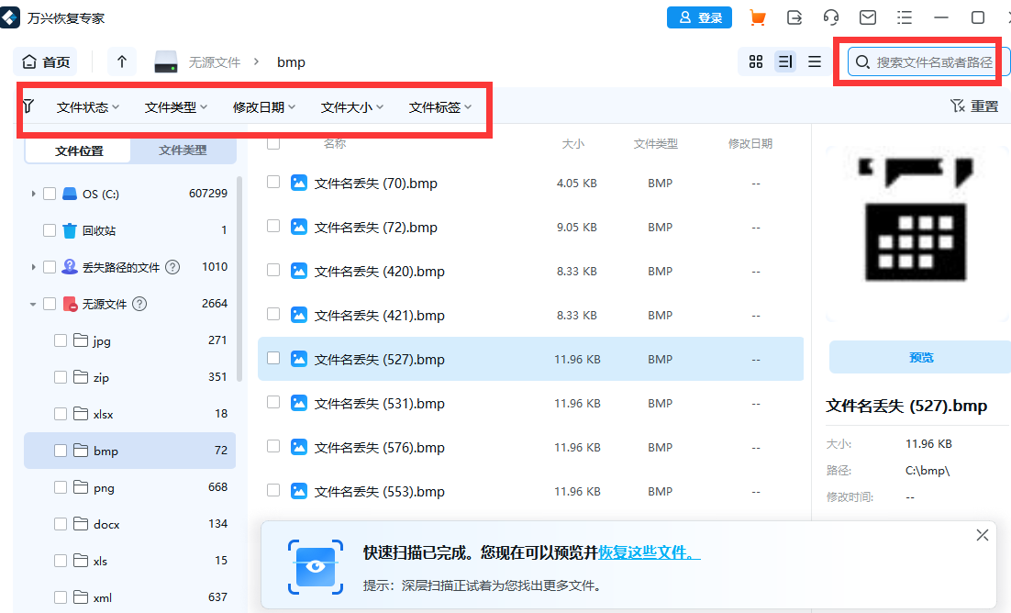
Task: Go to 首页 home page
Action: pyautogui.click(x=45, y=61)
